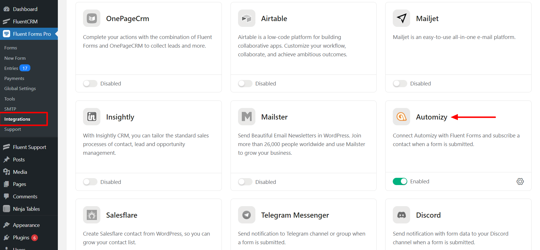Enable the Airtable integration toggle
Viewport: 540px width, 250px height.
coord(245,84)
